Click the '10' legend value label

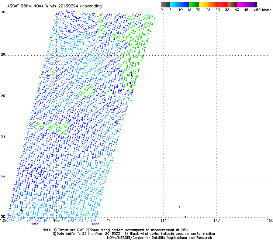(180, 10)
